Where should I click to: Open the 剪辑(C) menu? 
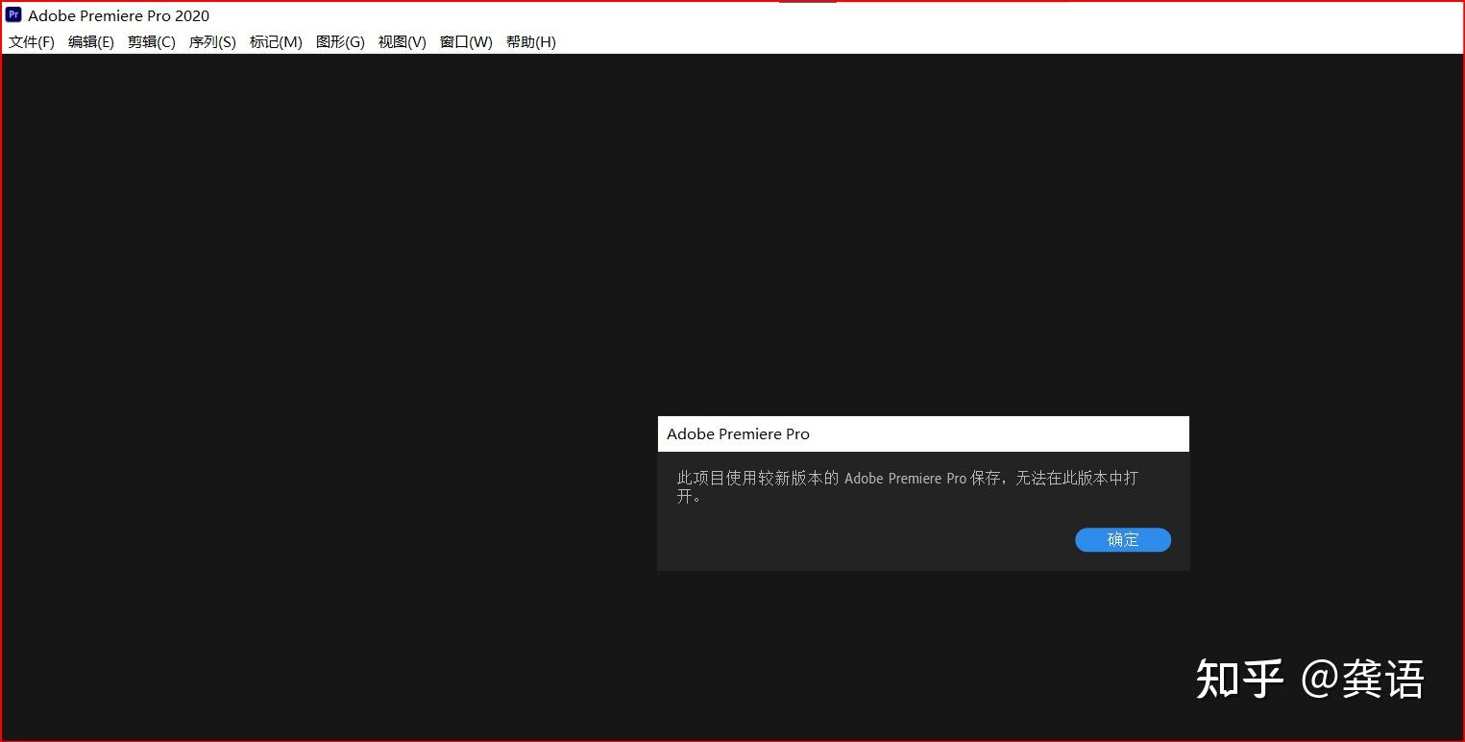click(152, 42)
